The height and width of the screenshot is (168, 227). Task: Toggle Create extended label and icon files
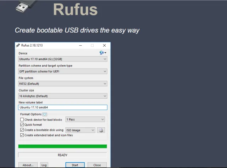(x=22, y=135)
